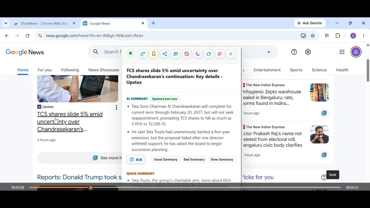370x208 pixels.
Task: Bookmark this page with the star icon
Action: point(313,36)
